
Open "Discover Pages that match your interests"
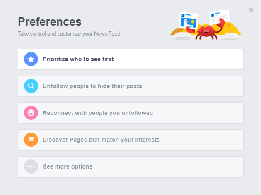[101, 140]
